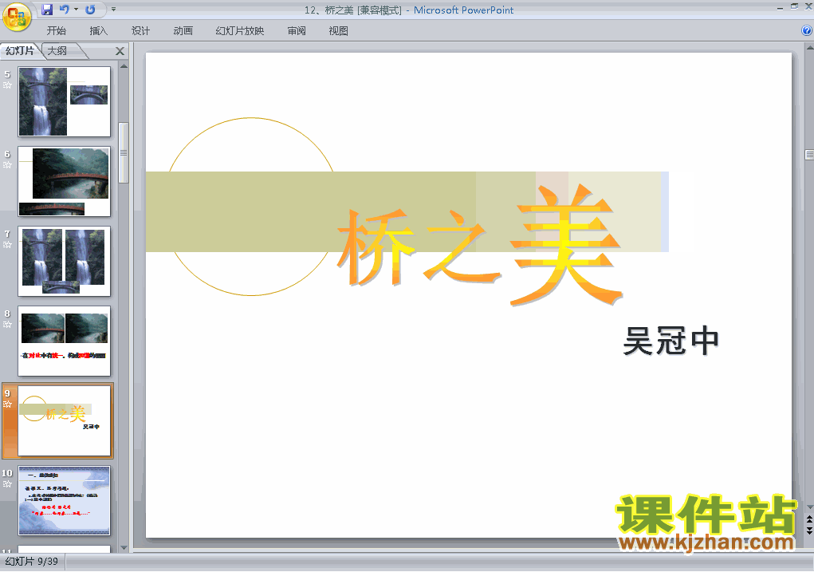Image resolution: width=814 pixels, height=572 pixels.
Task: Open the 幻灯片放映 ribbon tab
Action: point(240,31)
